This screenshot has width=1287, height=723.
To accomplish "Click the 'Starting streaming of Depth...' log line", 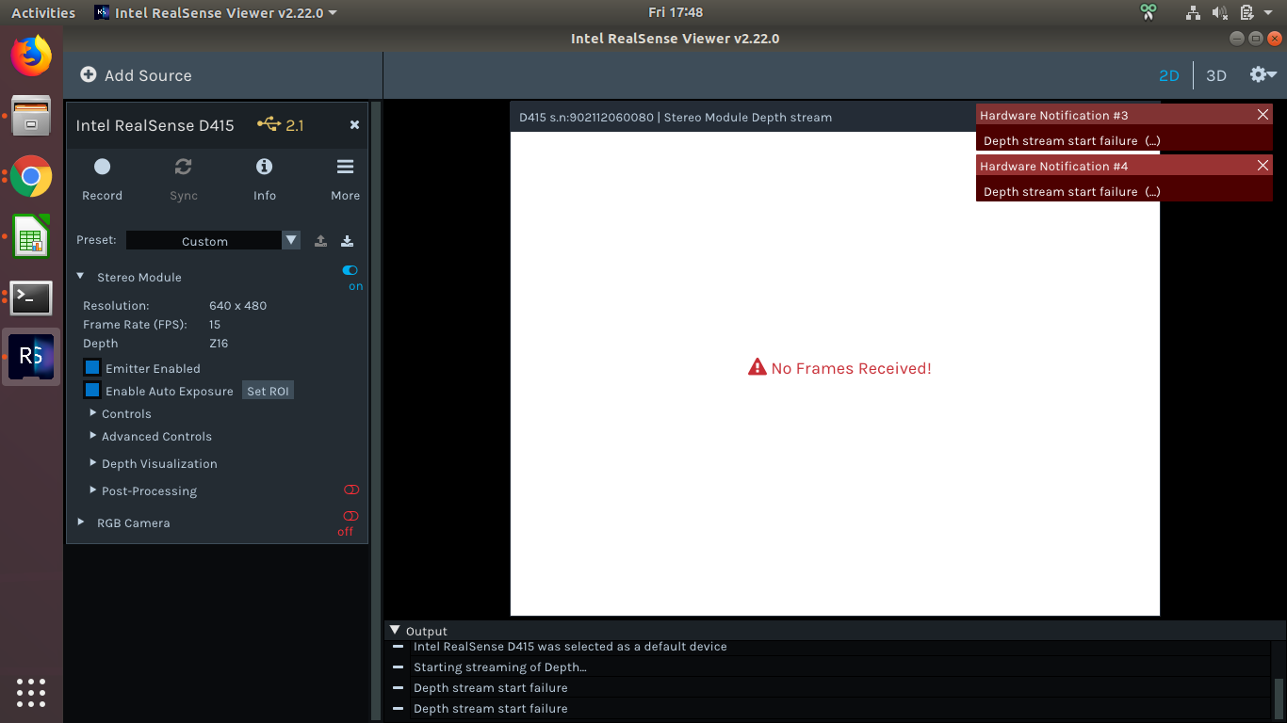I will coord(499,667).
